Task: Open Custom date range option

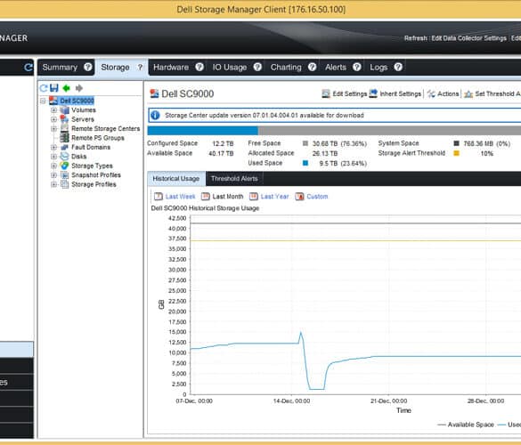Action: [317, 197]
